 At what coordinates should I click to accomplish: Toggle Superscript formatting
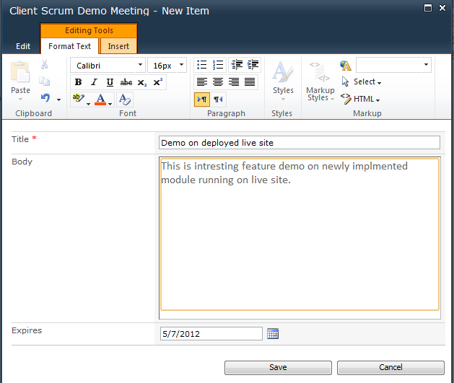tap(158, 82)
